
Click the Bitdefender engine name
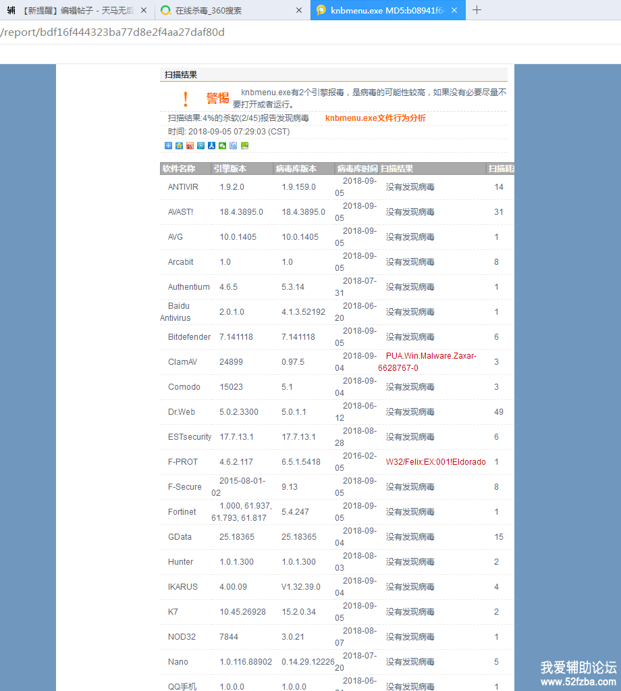tap(190, 337)
